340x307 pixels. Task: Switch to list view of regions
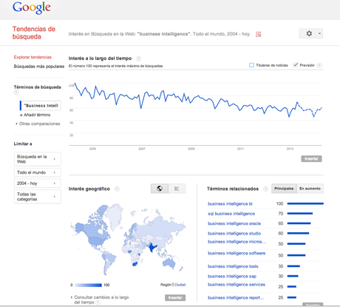(177, 189)
